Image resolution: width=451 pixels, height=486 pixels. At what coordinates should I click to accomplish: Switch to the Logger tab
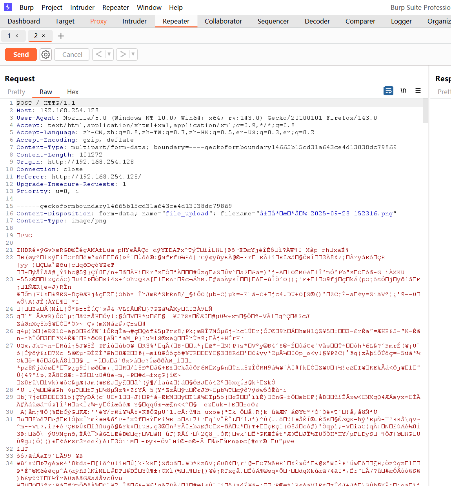[401, 21]
